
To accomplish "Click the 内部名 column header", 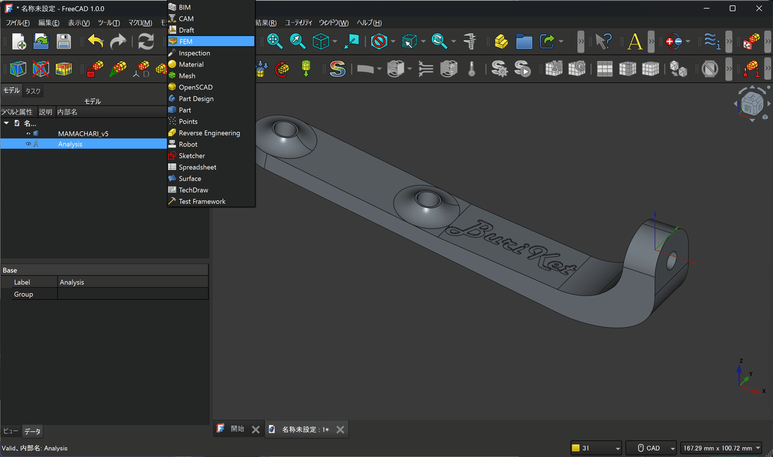I will coord(67,112).
